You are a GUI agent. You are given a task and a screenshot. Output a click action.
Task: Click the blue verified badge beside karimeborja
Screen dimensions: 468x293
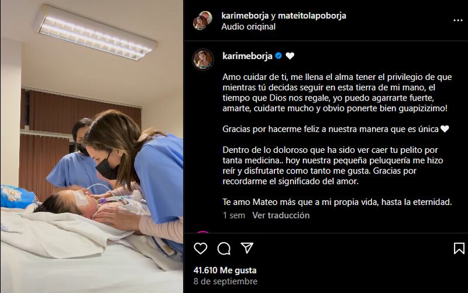point(278,55)
